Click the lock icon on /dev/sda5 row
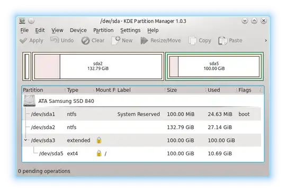This screenshot has width=286, height=193. tap(99, 153)
